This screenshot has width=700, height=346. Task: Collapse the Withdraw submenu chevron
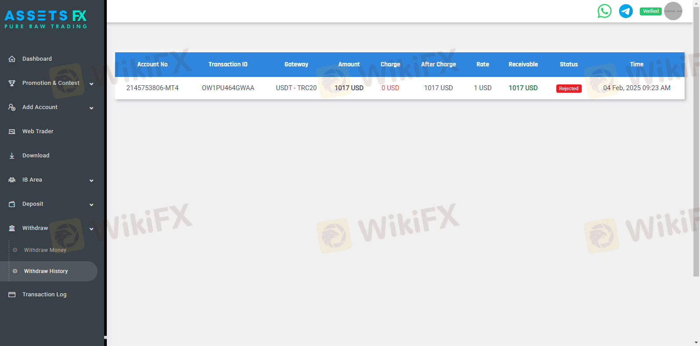coord(91,229)
